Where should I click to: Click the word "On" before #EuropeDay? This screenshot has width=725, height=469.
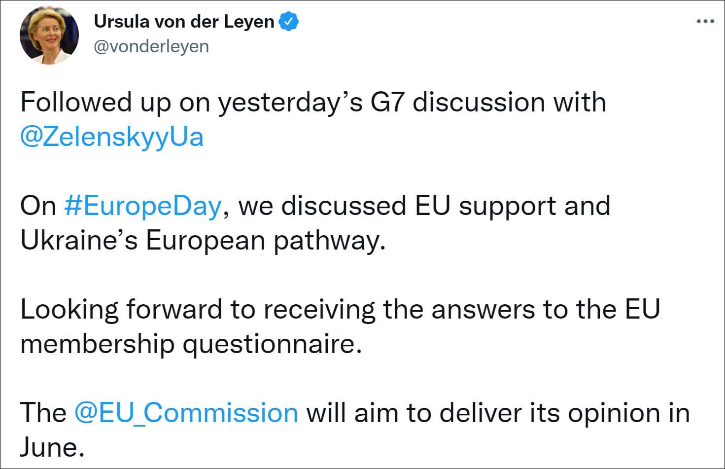[x=38, y=206]
